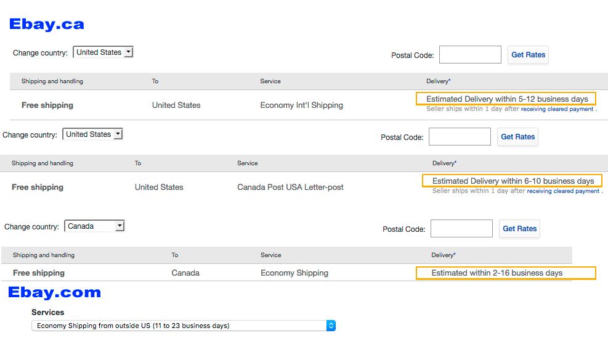The image size is (608, 349).
Task: Expand the Canada country dropdown
Action: click(94, 226)
